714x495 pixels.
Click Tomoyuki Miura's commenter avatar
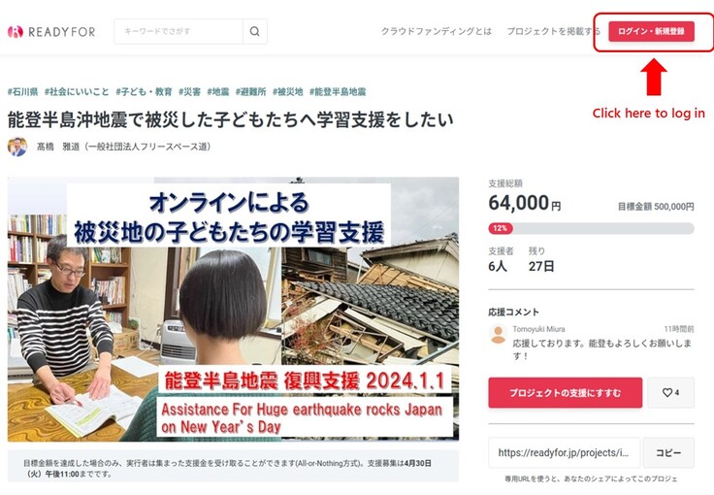[x=499, y=334]
